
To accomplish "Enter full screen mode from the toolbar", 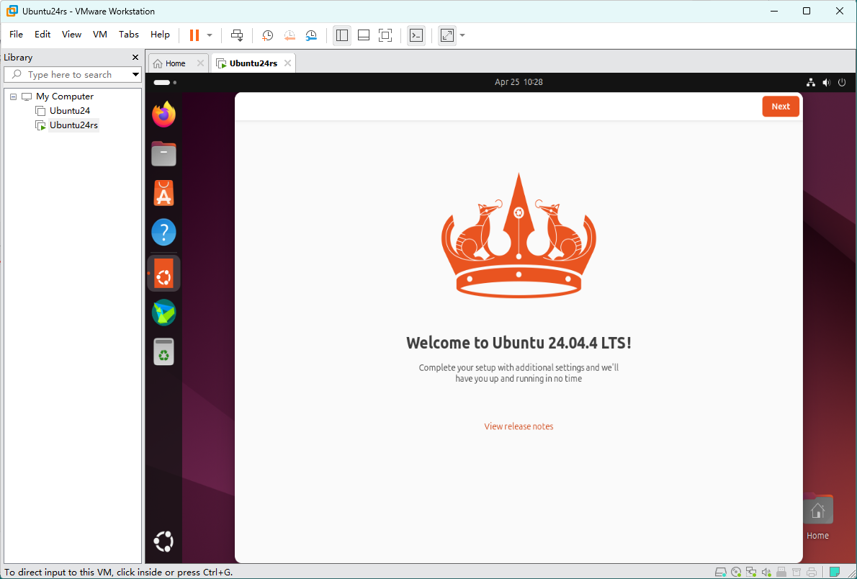I will [x=385, y=35].
